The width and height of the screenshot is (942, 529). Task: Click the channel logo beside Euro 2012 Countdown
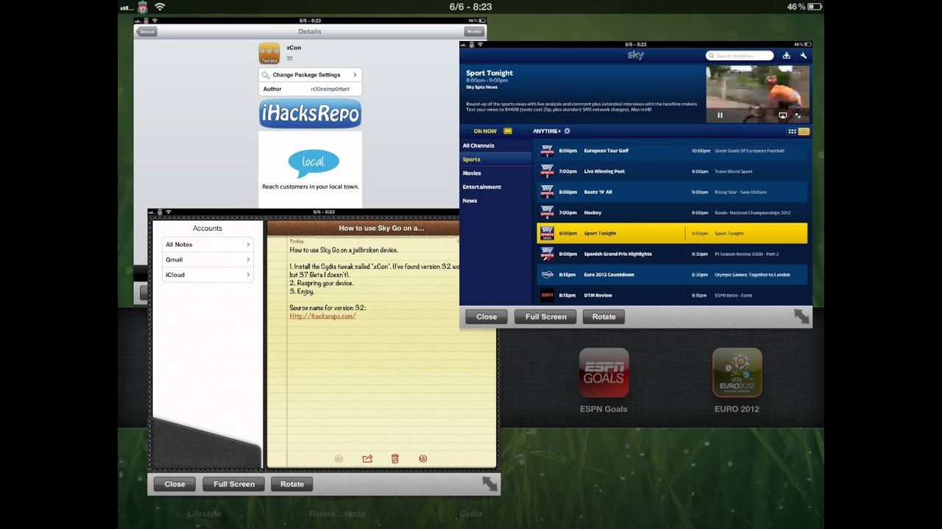547,275
